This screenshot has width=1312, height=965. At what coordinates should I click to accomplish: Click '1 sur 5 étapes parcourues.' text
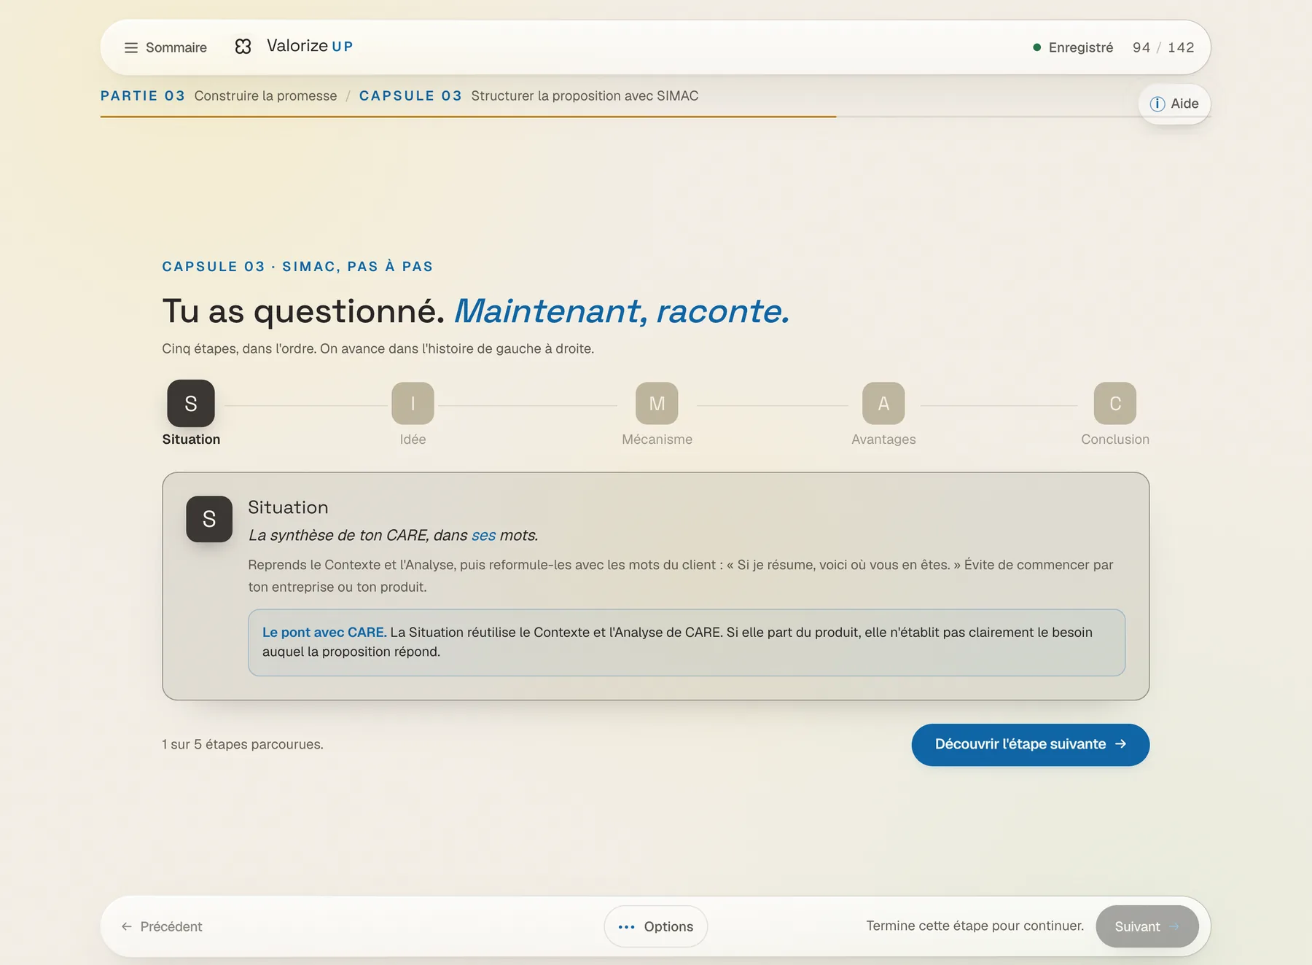[243, 744]
